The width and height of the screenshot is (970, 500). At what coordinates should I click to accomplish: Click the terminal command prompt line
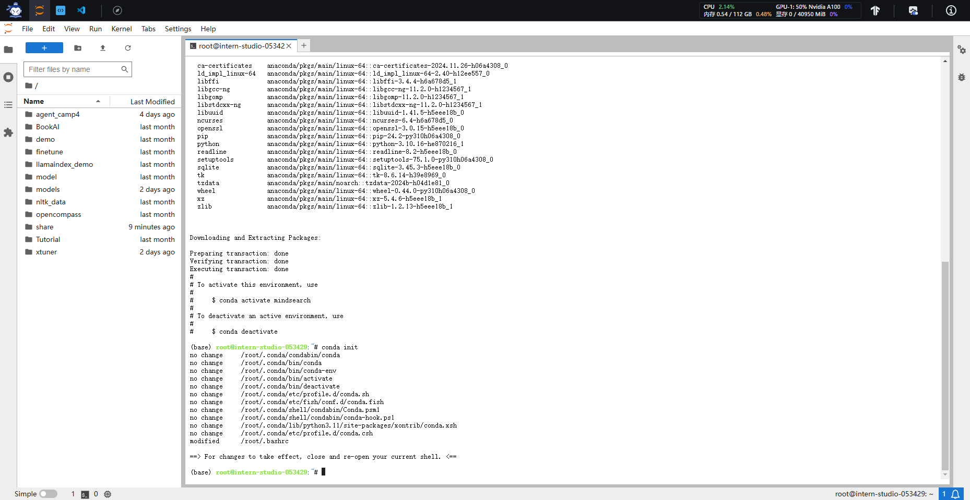point(258,472)
